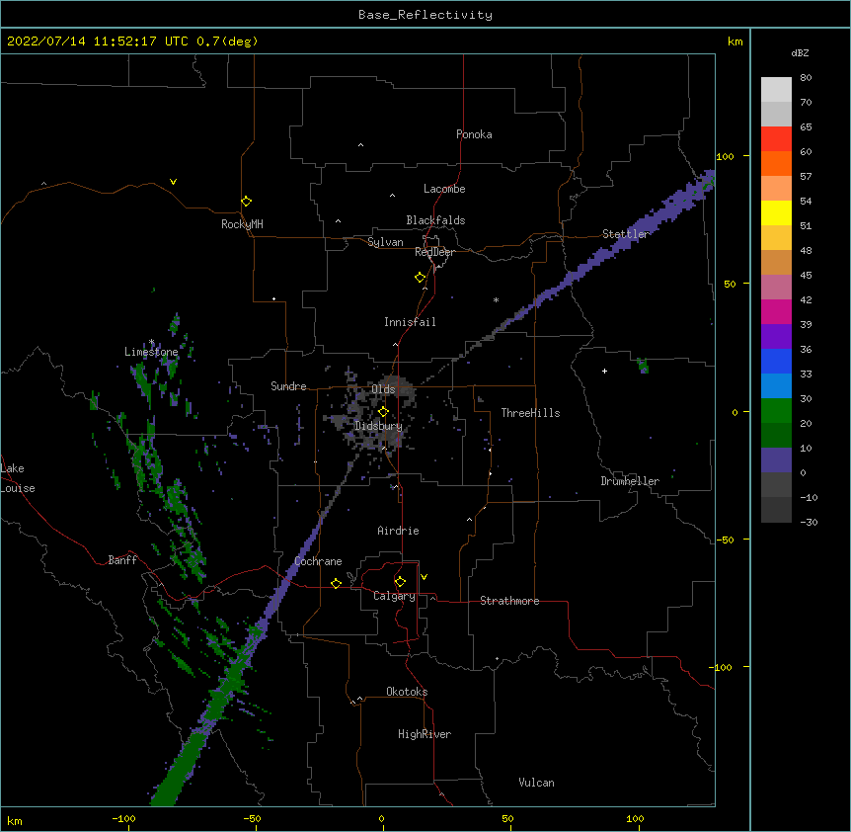Screen dimensions: 851x832
Task: Click the Lake Louise label
Action: [x=18, y=478]
